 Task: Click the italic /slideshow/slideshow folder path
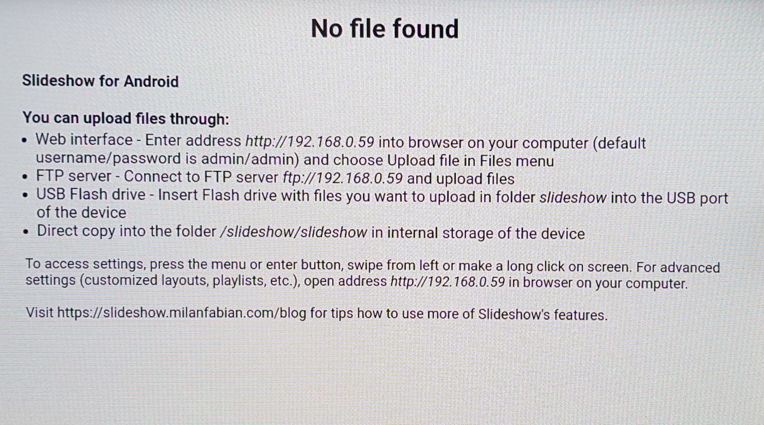coord(293,232)
